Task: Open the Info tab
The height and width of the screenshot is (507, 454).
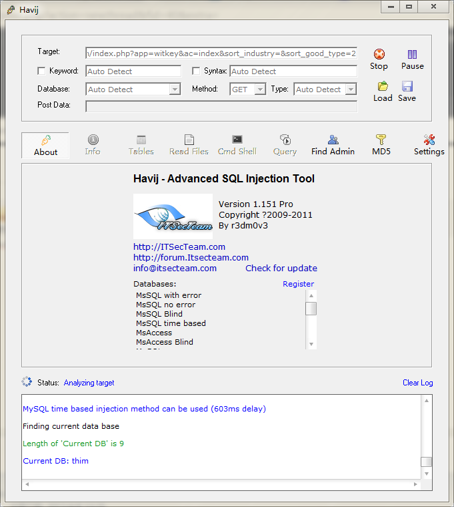Action: (x=93, y=146)
